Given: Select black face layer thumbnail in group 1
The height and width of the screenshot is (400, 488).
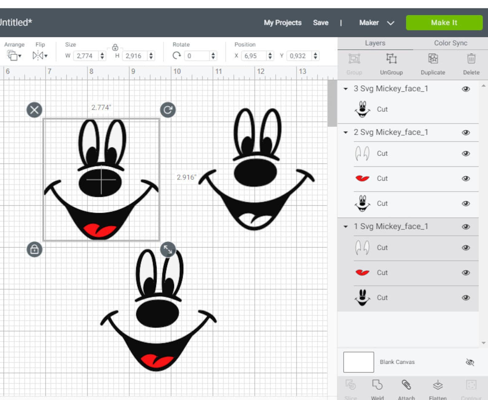Looking at the screenshot, I should (x=362, y=298).
